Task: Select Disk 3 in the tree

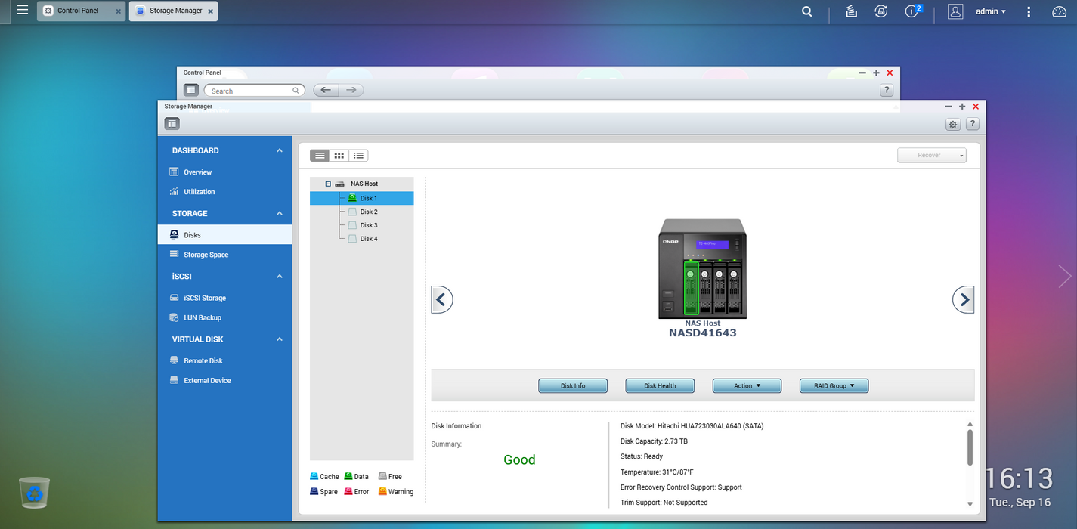Action: tap(362, 225)
